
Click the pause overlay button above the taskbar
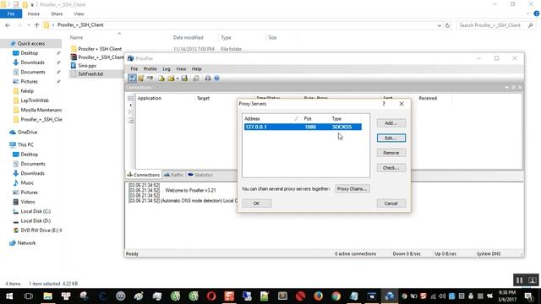(520, 280)
